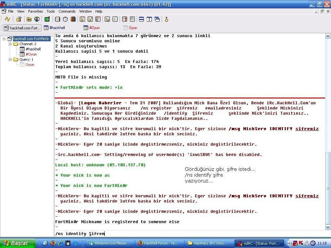Select #Oyun channel in the treebar
The width and height of the screenshot is (331, 248).
(x=31, y=54)
